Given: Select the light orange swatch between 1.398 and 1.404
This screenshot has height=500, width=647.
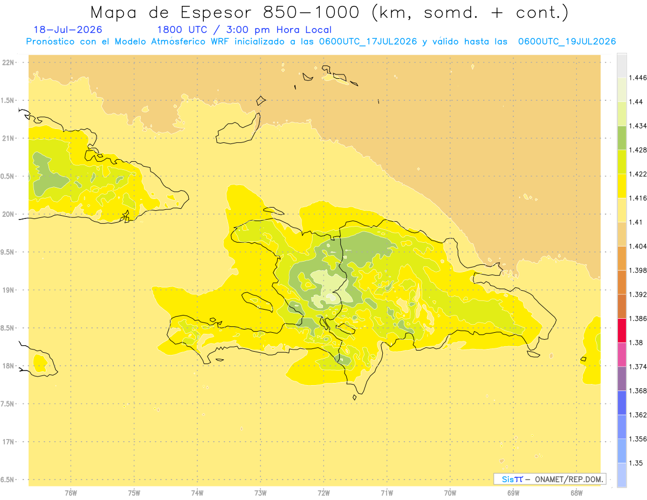Looking at the screenshot, I should click(x=622, y=258).
